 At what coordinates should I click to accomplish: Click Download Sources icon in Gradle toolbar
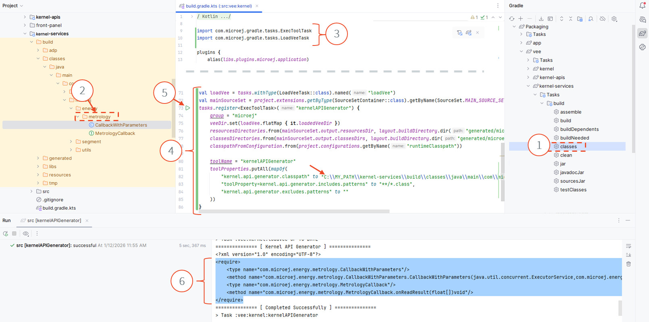[541, 19]
